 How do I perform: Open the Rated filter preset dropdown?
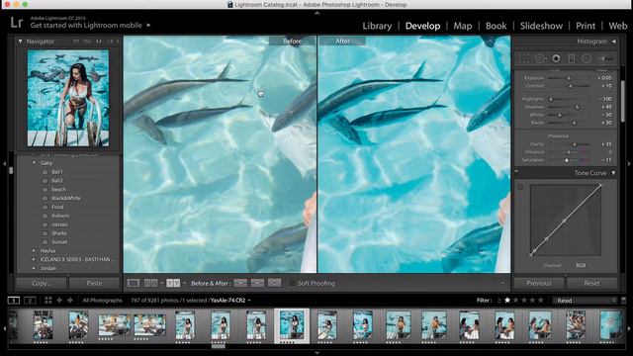(x=586, y=301)
